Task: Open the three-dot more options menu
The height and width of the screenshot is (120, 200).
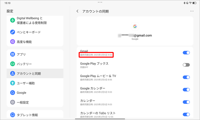Action: 192,11
